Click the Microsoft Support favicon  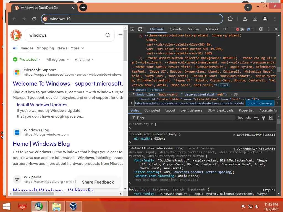click(x=17, y=72)
